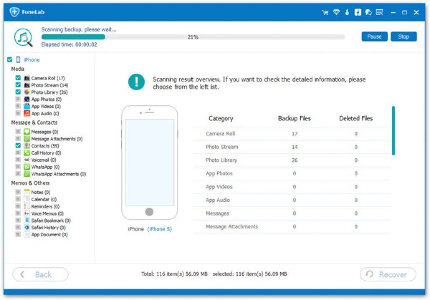The height and width of the screenshot is (300, 430).
Task: Click the Camera Roll icon
Action: (x=27, y=78)
